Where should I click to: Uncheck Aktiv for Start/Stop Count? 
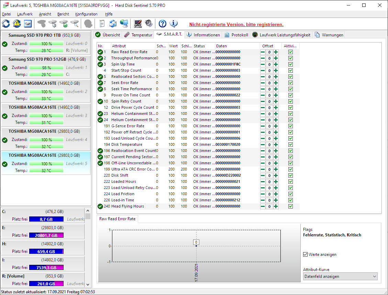pos(290,71)
